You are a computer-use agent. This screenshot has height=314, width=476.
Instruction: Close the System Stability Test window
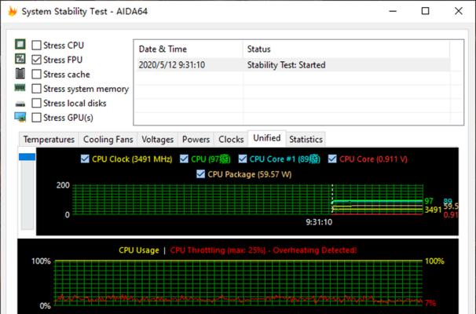pyautogui.click(x=459, y=11)
